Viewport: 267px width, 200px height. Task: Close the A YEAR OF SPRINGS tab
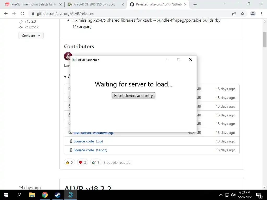[x=123, y=5]
